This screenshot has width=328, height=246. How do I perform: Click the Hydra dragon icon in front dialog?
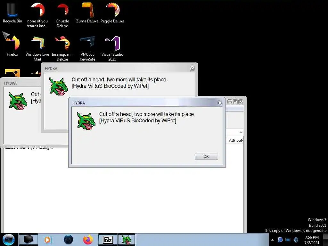86,121
